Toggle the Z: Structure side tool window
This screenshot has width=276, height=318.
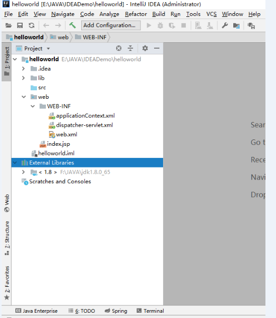pyautogui.click(x=7, y=238)
